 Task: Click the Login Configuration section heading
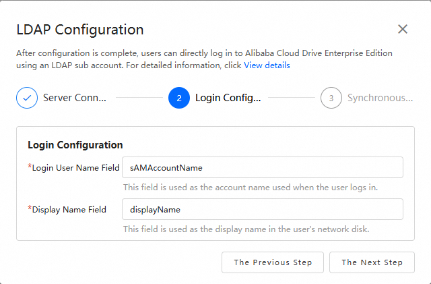75,145
